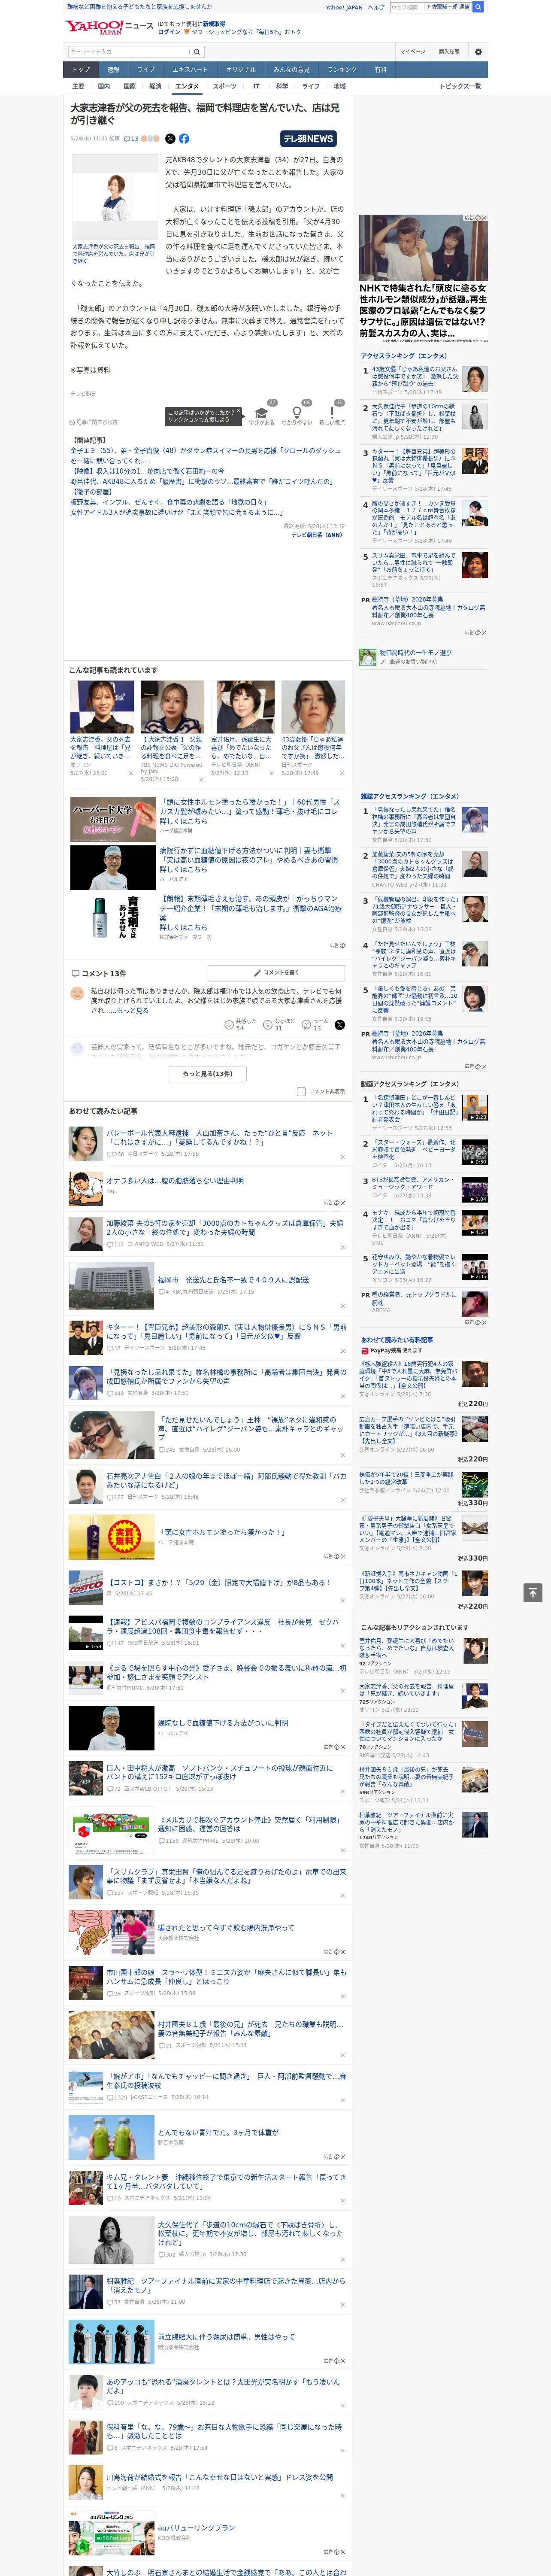Share the first comment on X
This screenshot has height=2576, width=551.
click(339, 1025)
